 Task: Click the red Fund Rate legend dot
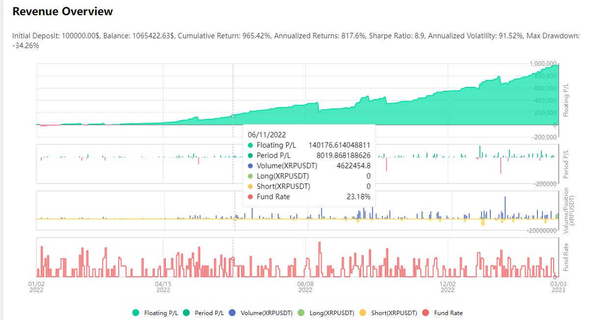(x=426, y=313)
